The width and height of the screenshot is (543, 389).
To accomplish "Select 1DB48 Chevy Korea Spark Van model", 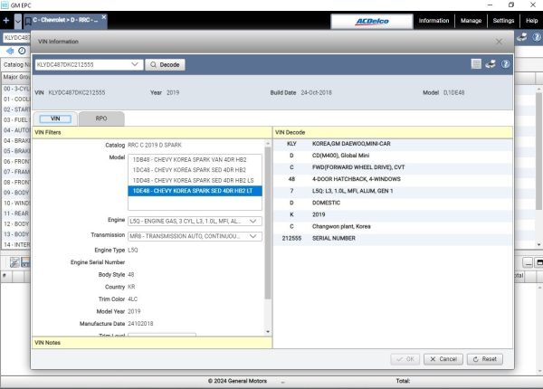I will click(x=188, y=158).
